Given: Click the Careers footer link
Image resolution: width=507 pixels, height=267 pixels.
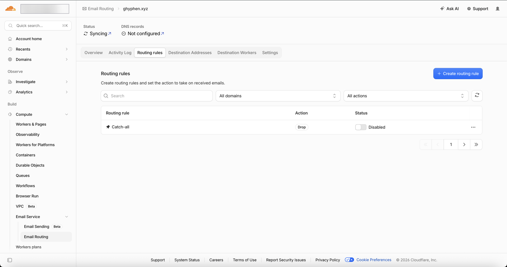Looking at the screenshot, I should [216, 260].
